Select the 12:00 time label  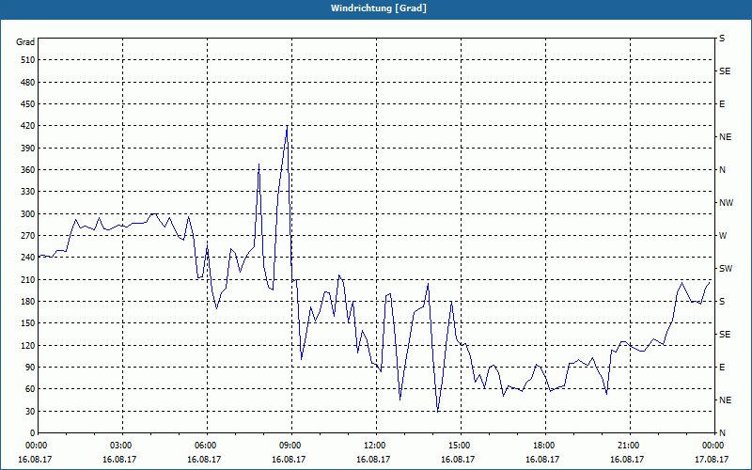click(374, 446)
